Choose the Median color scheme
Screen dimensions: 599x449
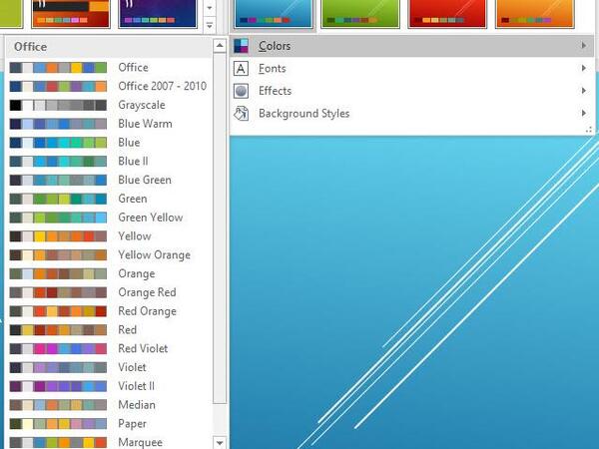109,405
